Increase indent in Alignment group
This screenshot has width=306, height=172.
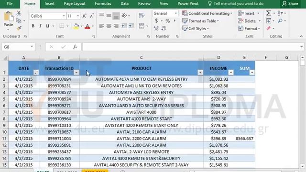pyautogui.click(x=131, y=26)
